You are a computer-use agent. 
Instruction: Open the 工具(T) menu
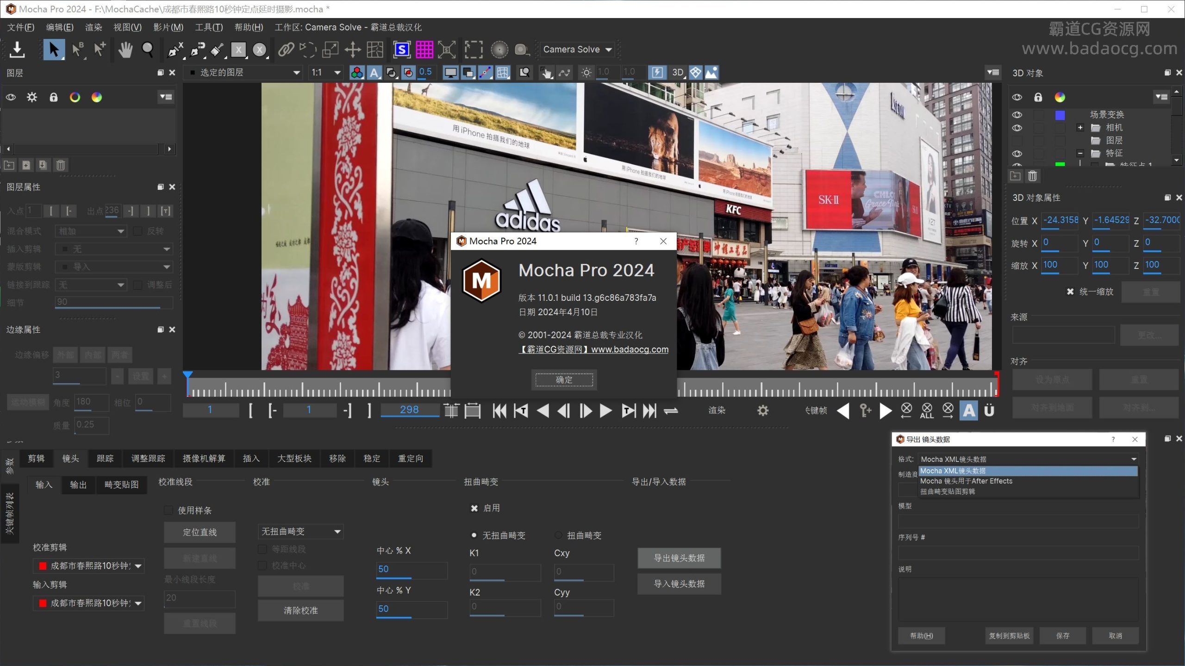(209, 27)
